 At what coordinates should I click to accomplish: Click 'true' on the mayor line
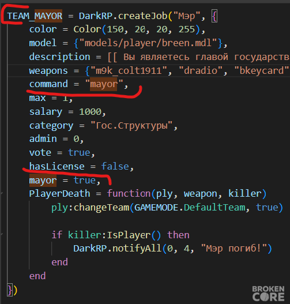(x=84, y=181)
